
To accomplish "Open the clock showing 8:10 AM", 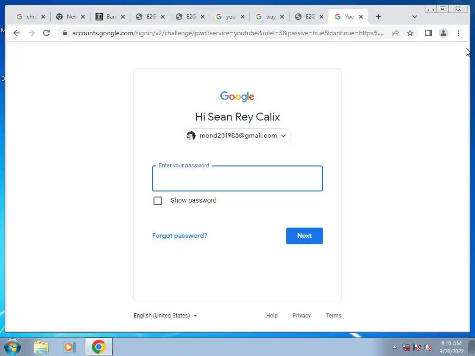I will click(451, 347).
